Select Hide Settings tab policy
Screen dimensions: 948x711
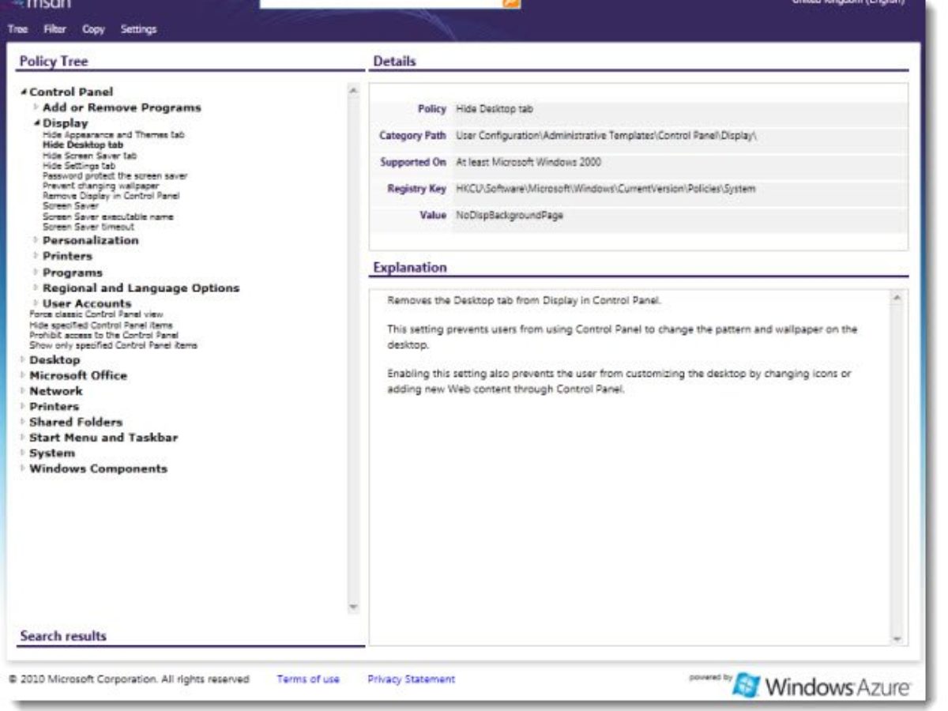tap(79, 166)
